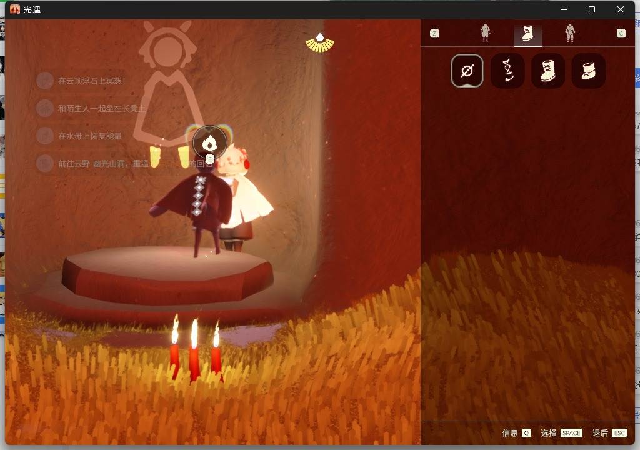
Task: Click quest icon beside 在云顶浮石上冥想
Action: tap(45, 81)
